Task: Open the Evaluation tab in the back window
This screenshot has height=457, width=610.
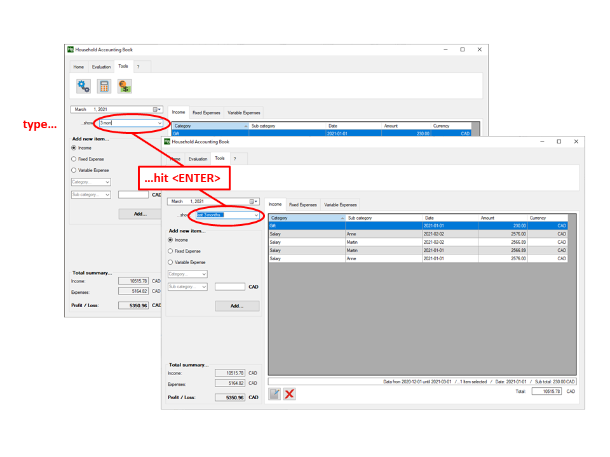Action: 101,67
